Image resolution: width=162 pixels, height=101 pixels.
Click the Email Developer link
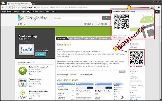(x=86, y=74)
